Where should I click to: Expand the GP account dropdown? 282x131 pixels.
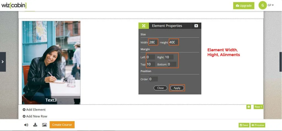(x=271, y=5)
